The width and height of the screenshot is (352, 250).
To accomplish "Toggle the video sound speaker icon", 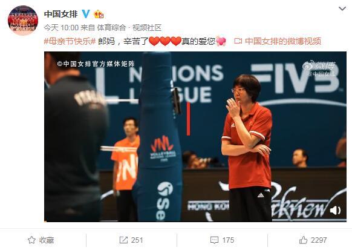I will point(335,211).
